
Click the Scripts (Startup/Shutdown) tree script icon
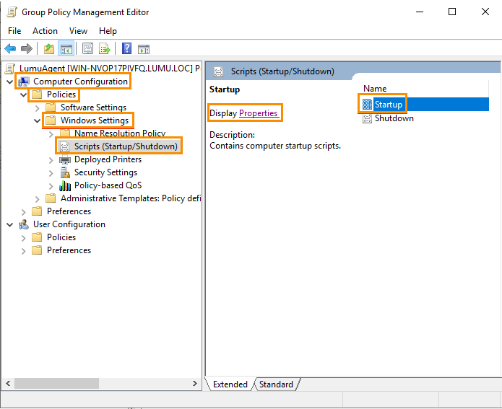(65, 146)
